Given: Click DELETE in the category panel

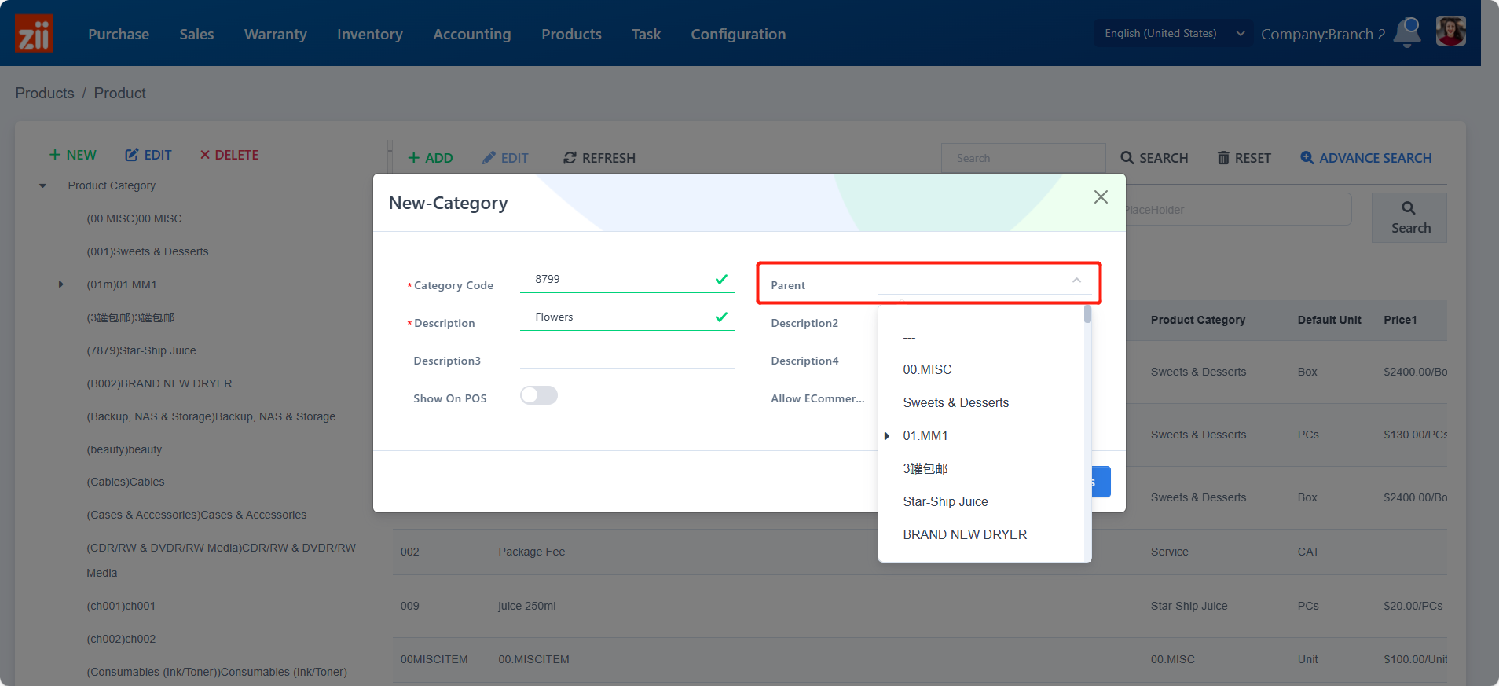Looking at the screenshot, I should (x=229, y=155).
